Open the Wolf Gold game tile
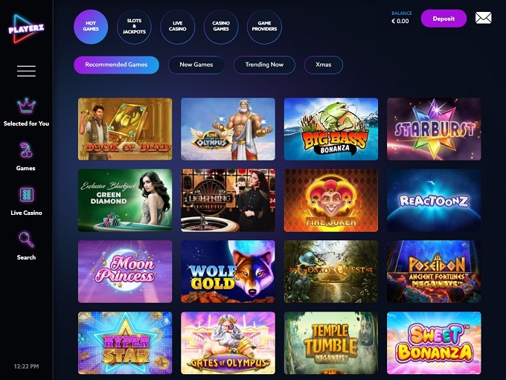The image size is (506, 380). point(228,271)
